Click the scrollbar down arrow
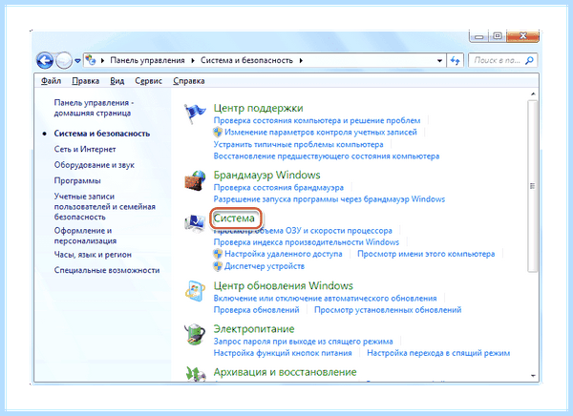 (533, 376)
